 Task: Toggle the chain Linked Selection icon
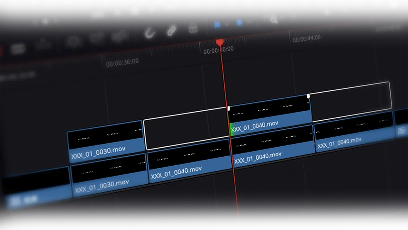[x=171, y=31]
